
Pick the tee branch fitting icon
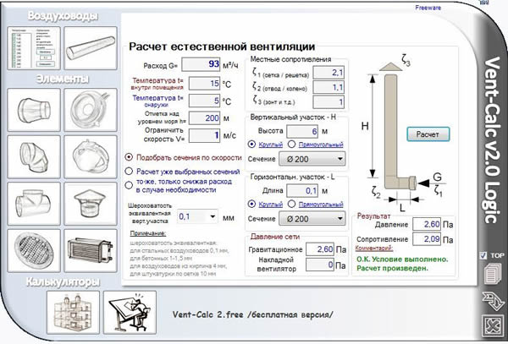34,204
